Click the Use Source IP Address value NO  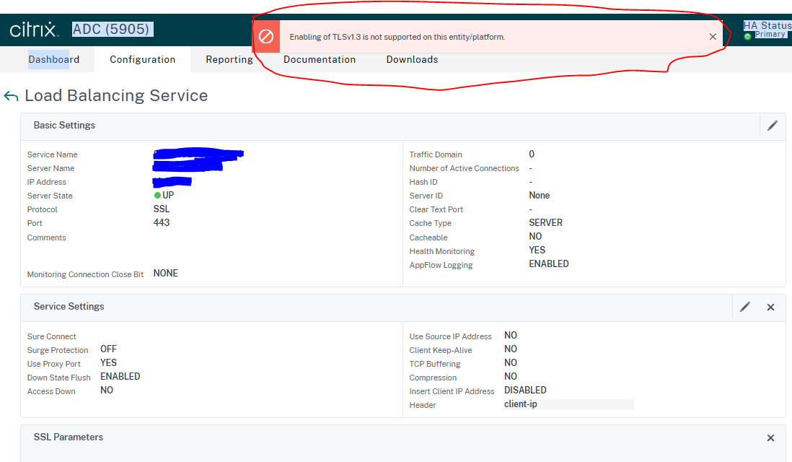(511, 336)
